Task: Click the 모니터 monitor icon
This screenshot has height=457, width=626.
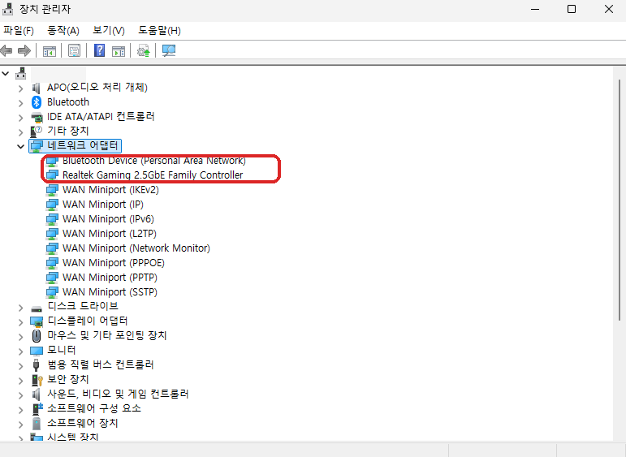Action: click(37, 351)
